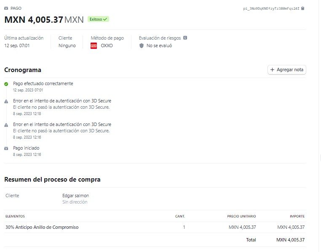Click the PAGO header icon
This screenshot has height=252, width=321.
pos(6,8)
